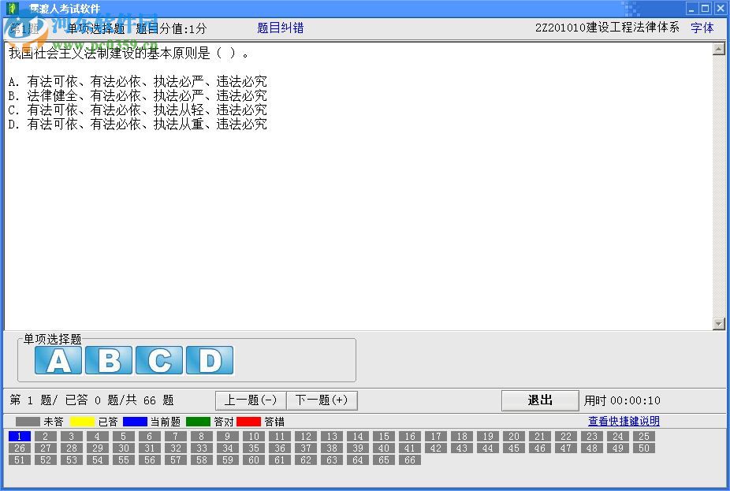Open 查看快捷键说明 shortcut help link

click(x=624, y=421)
